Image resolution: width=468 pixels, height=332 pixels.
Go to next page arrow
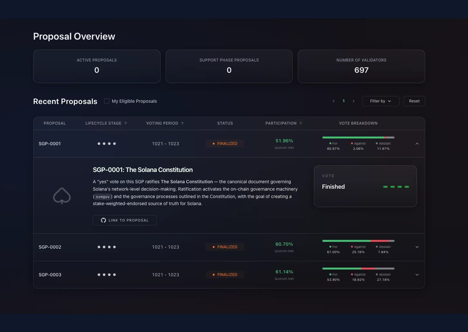click(x=354, y=101)
